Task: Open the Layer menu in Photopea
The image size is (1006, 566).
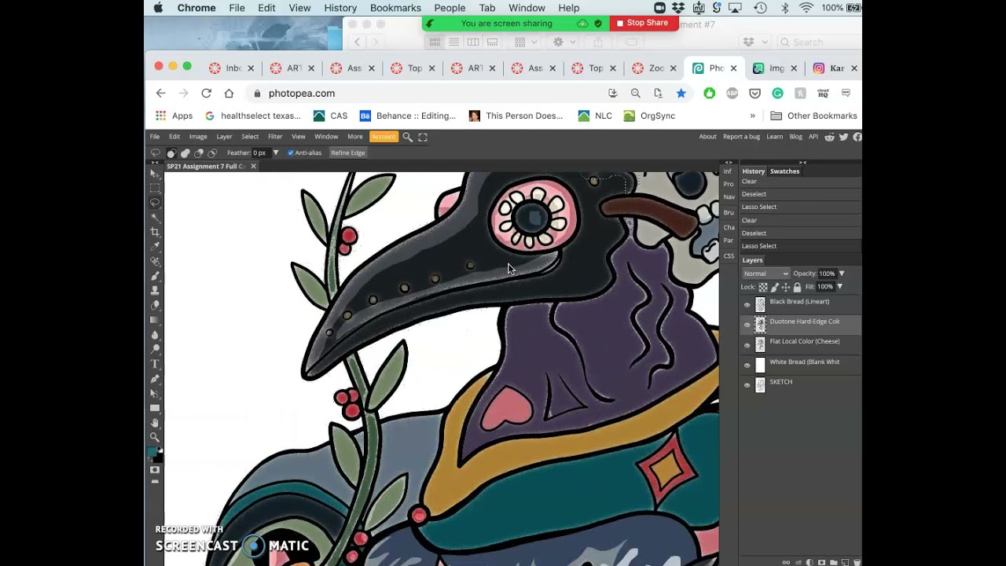Action: coord(224,137)
